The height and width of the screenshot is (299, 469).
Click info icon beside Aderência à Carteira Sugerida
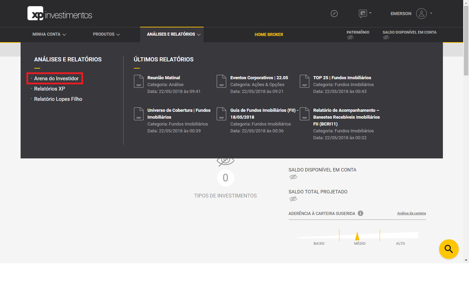pos(361,213)
